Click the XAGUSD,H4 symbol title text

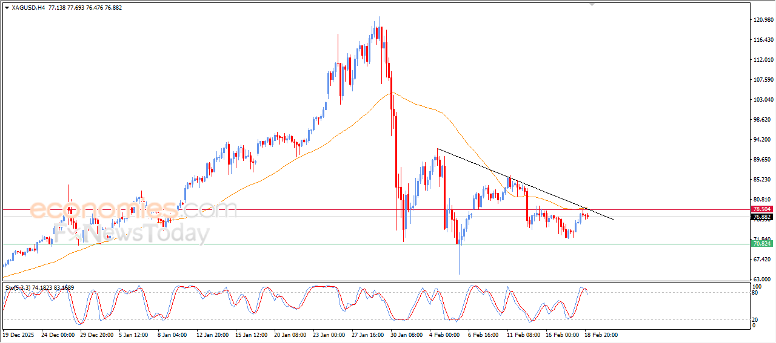(28, 8)
